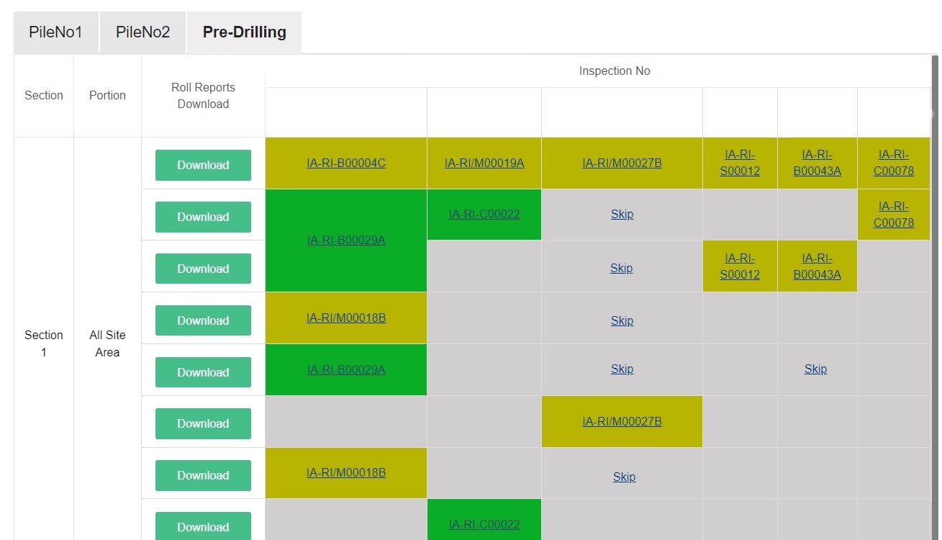Click the Skip link next to IA-RI-C00022
Viewport: 942px width, 540px height.
[x=622, y=214]
